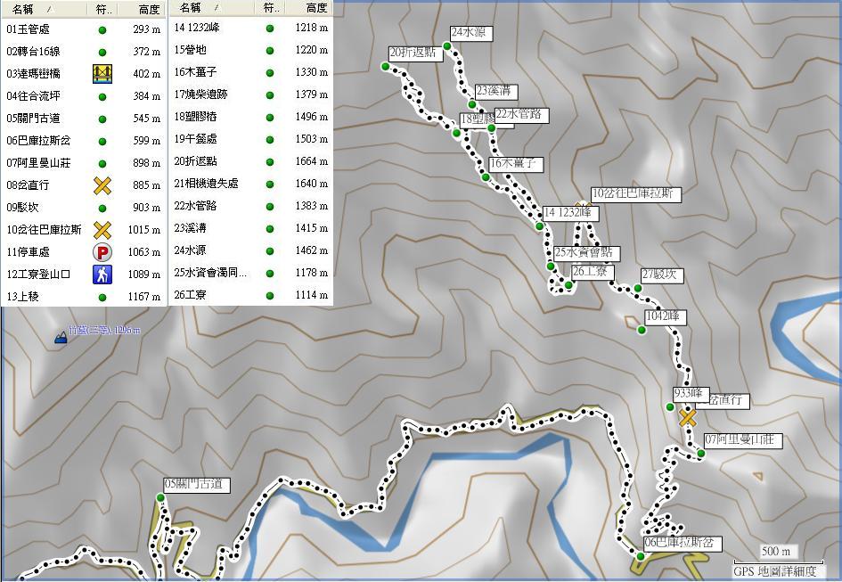Viewport: 842px width, 582px height.
Task: Select the 19午餐處 waypoint name in the list
Action: coord(195,139)
